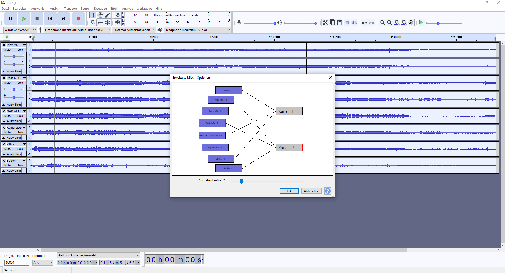Mute the Vinyl Mix track
Image resolution: width=505 pixels, height=273 pixels.
pos(8,50)
